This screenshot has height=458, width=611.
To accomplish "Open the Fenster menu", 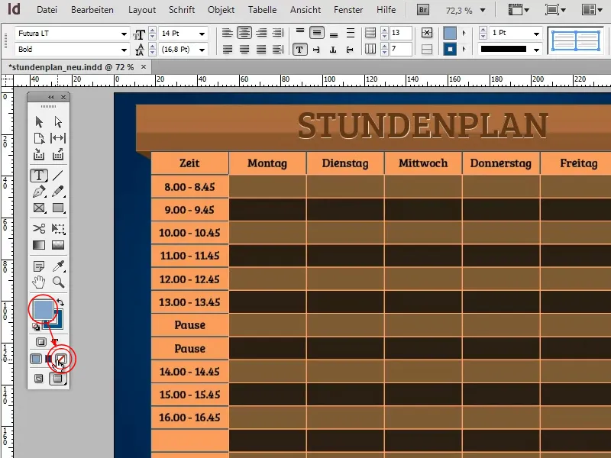I will tap(348, 10).
